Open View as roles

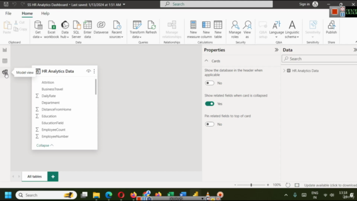[x=247, y=30]
